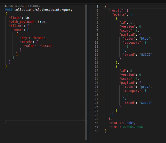Click the collections/clothes/points/query endpoint path
The height and width of the screenshot is (143, 166).
coord(43,10)
